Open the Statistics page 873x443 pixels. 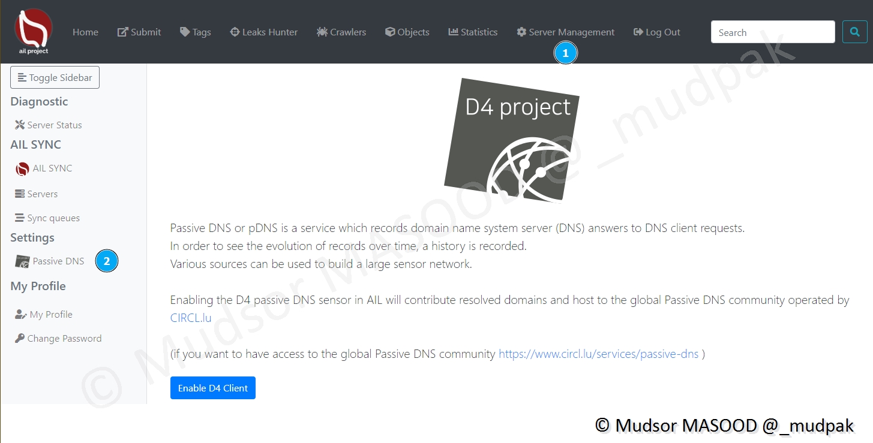(473, 32)
